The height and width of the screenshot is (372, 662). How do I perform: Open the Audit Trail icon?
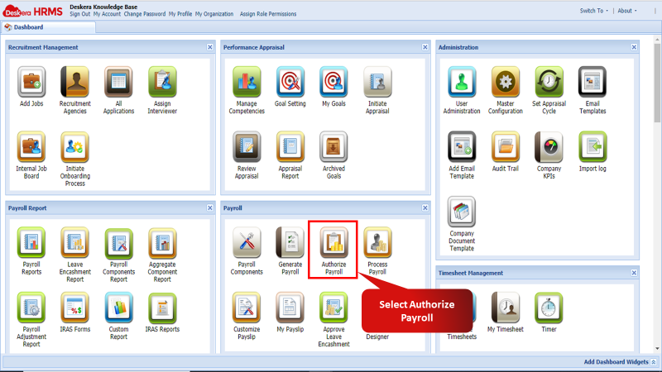[x=506, y=147]
